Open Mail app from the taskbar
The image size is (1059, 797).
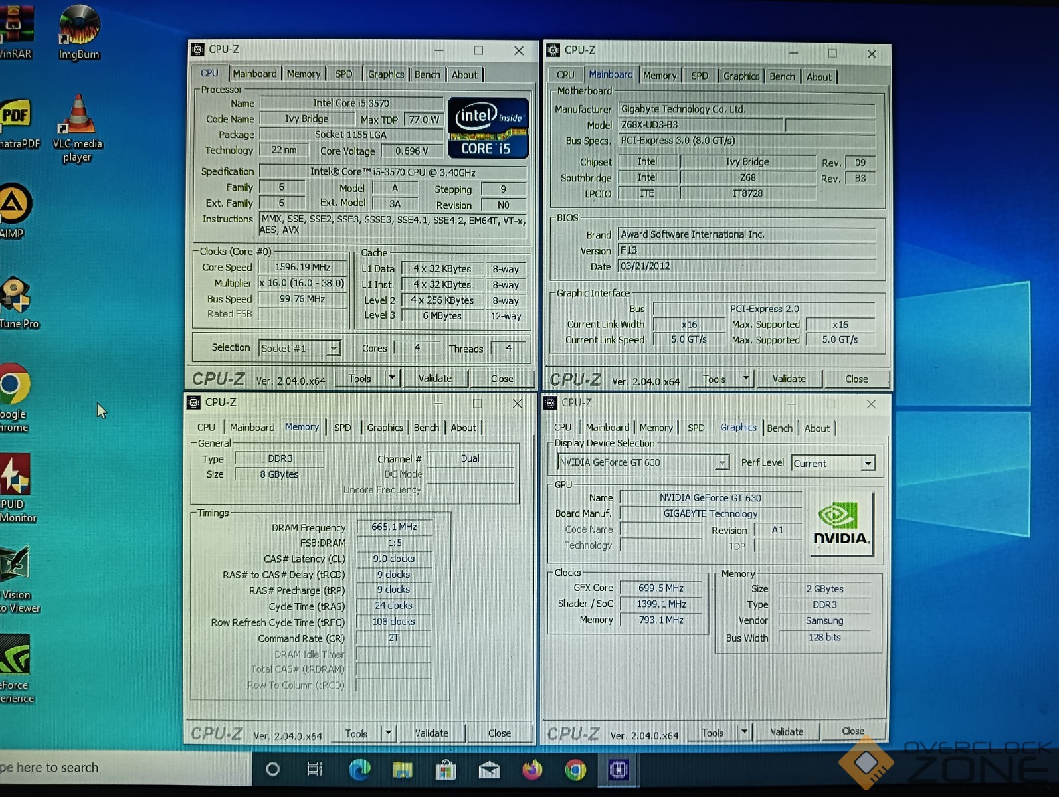tap(489, 769)
